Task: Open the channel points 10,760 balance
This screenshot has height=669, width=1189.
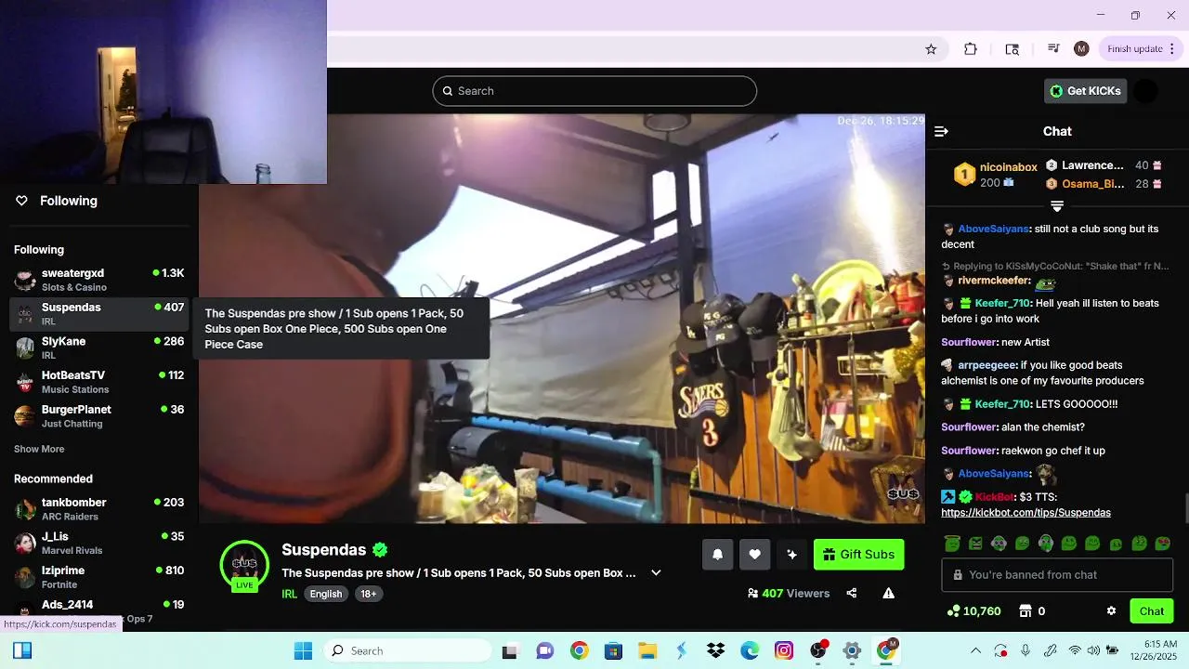Action: (x=973, y=611)
